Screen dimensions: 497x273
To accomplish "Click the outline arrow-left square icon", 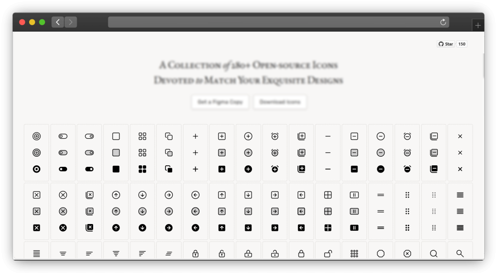I will (301, 195).
